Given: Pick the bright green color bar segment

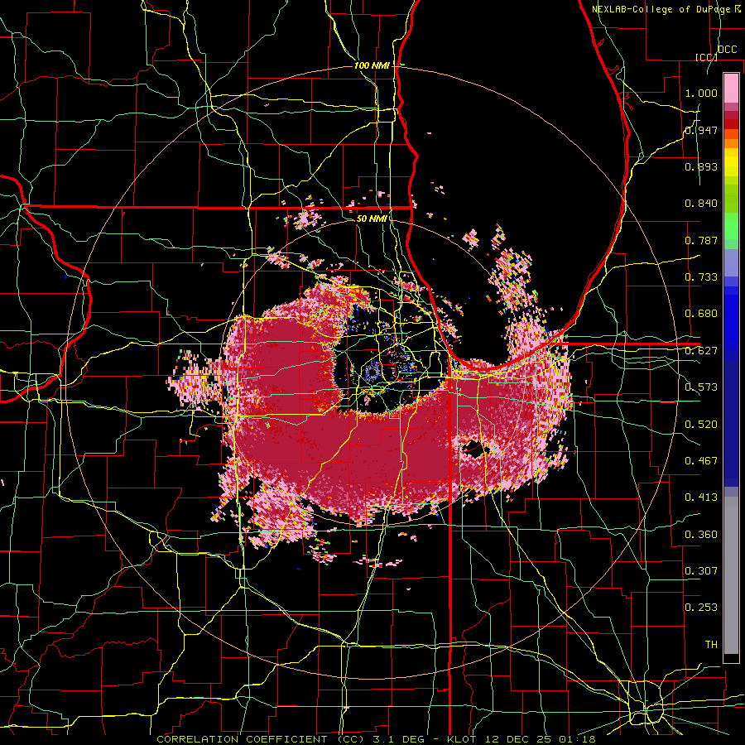Looking at the screenshot, I should point(731,226).
